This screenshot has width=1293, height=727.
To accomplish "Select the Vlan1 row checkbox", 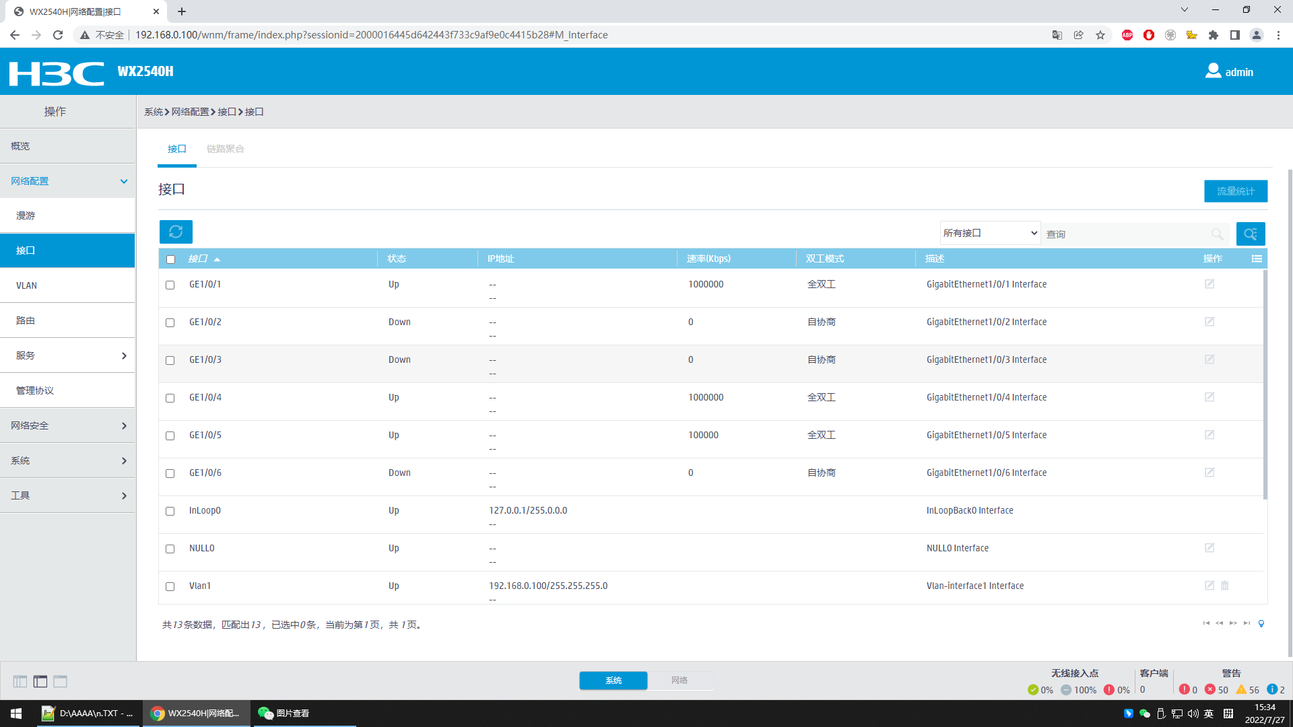I will coord(170,586).
